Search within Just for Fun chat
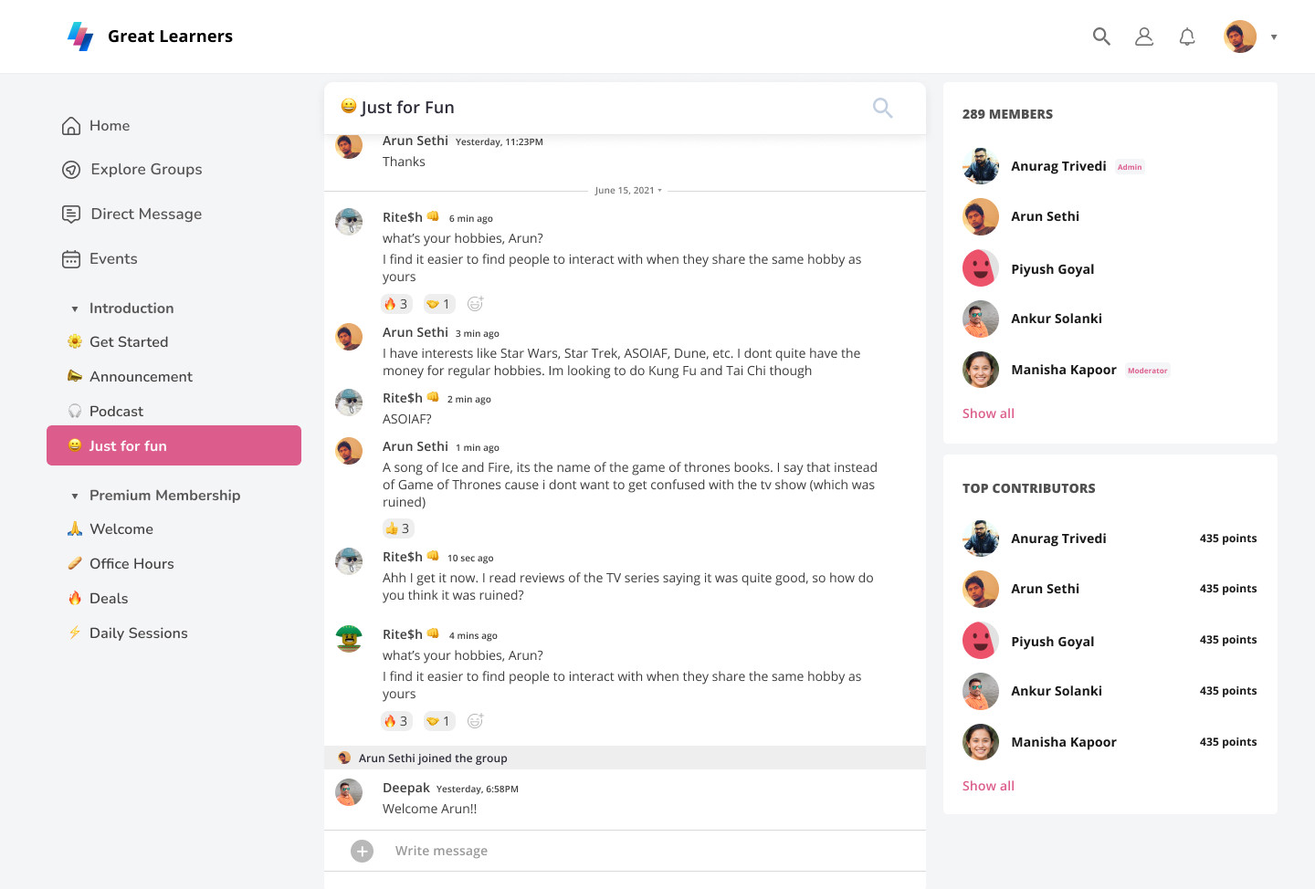The width and height of the screenshot is (1315, 889). click(x=882, y=108)
